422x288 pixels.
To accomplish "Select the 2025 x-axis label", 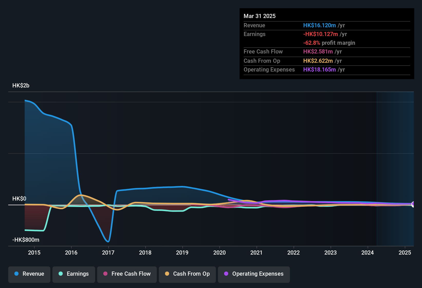I will [405, 253].
